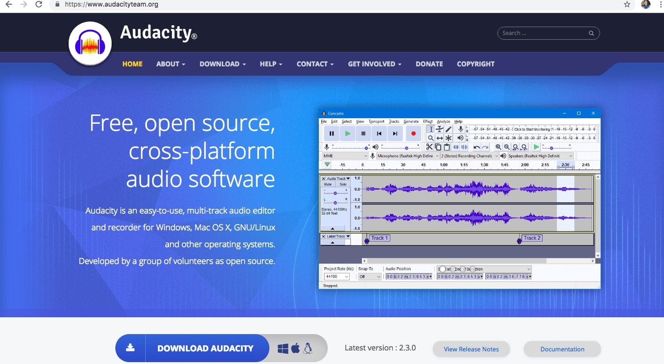Open the Project Rate 44100 dropdown

coord(336,277)
